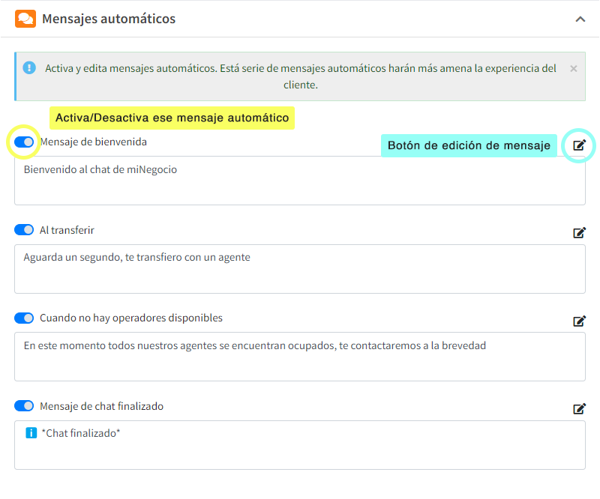Turn off the Al transferir switch

point(24,230)
